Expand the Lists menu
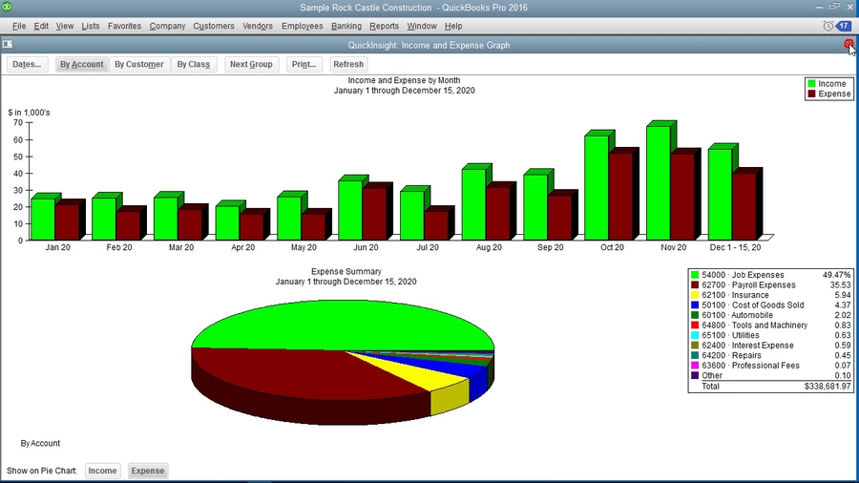859x483 pixels. click(91, 26)
